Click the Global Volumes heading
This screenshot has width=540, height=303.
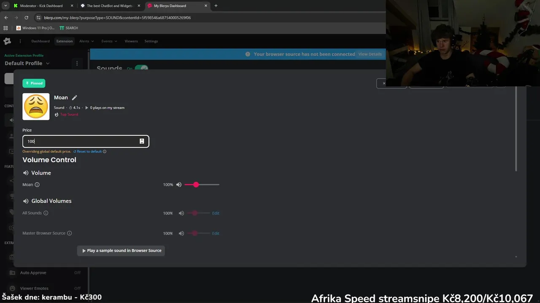click(x=51, y=201)
